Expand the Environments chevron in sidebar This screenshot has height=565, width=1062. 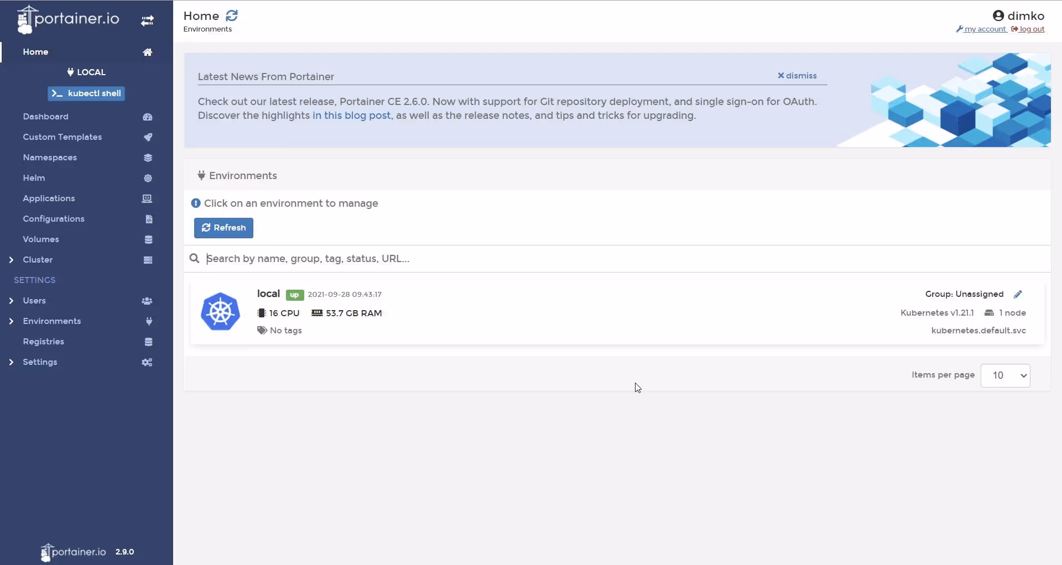[x=11, y=321]
